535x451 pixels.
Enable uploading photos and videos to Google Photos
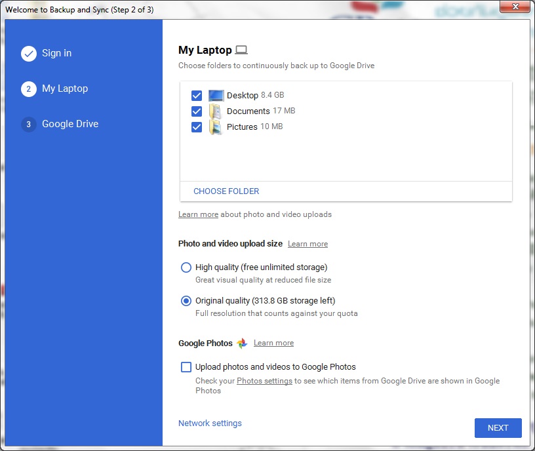[186, 366]
